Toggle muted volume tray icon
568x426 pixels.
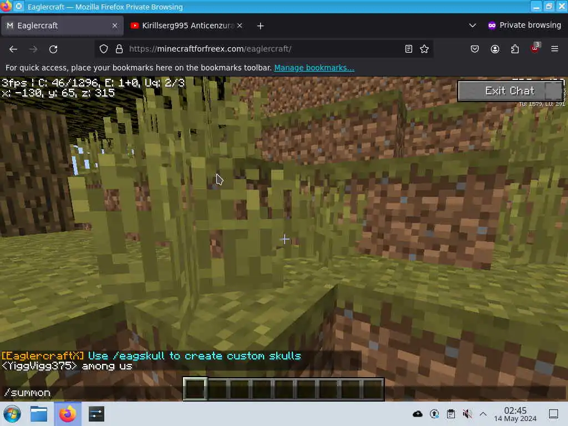[467, 414]
